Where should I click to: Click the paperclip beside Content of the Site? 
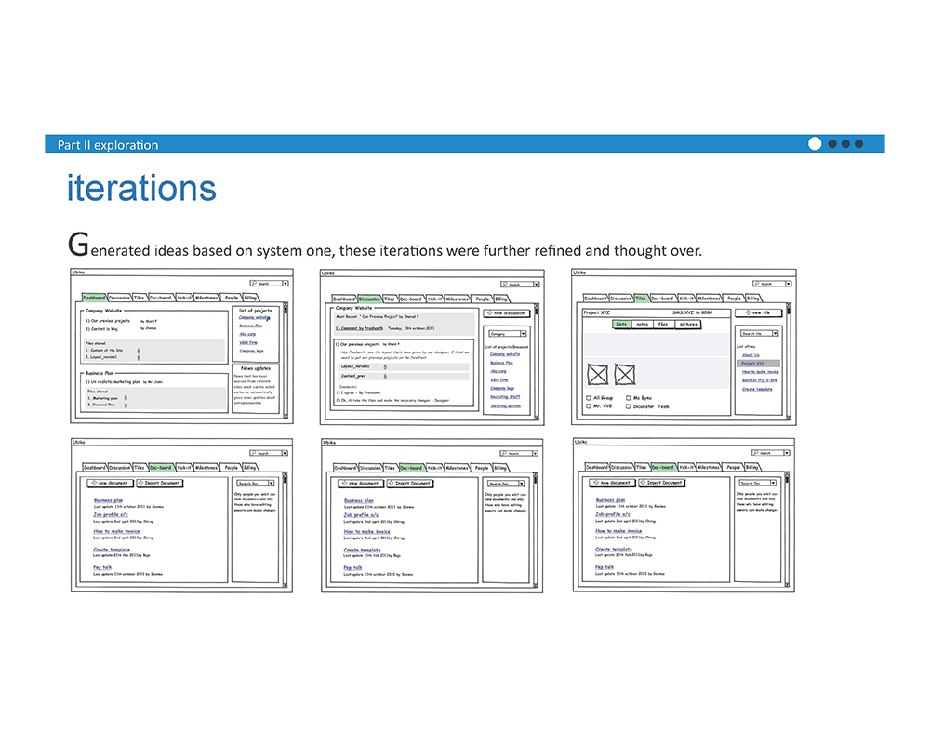[x=139, y=351]
